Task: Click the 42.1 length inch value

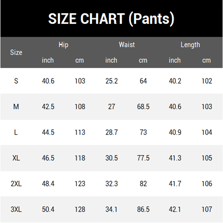Action: 175,209
